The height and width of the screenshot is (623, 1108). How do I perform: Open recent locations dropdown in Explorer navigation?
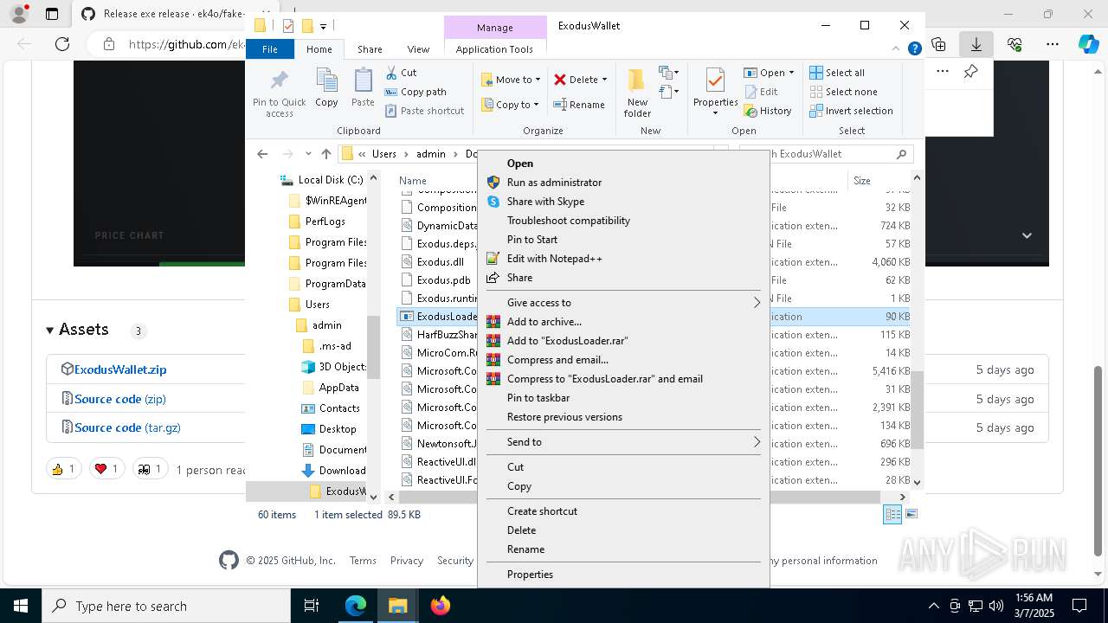308,154
